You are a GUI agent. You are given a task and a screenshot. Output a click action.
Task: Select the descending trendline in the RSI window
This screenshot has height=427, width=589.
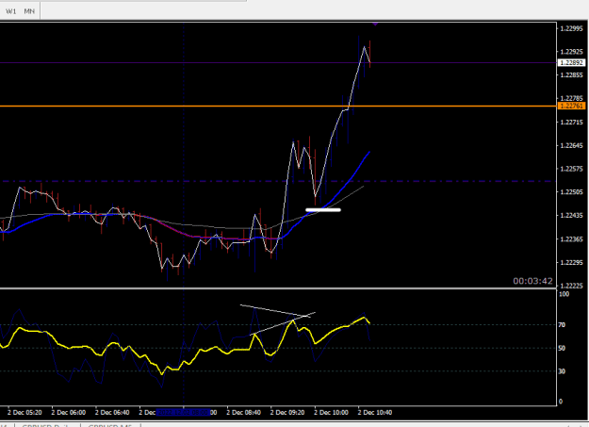pos(275,311)
